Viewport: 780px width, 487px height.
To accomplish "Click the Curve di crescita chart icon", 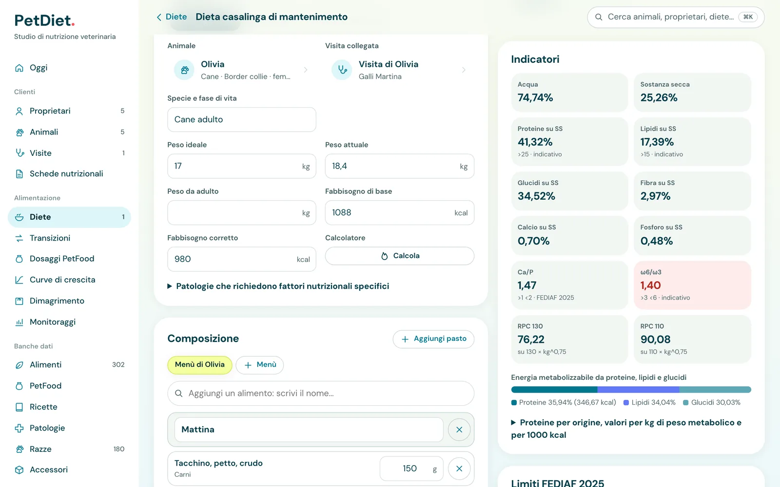I will coord(19,280).
